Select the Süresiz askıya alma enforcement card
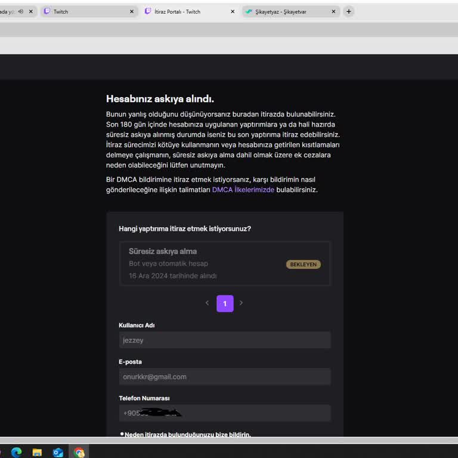 coord(225,264)
